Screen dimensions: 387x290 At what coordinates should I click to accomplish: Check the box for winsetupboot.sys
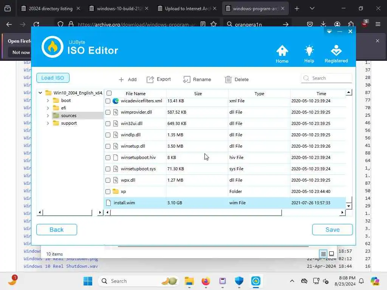[108, 169]
